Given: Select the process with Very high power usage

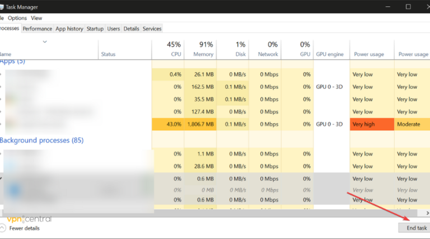Looking at the screenshot, I should click(x=215, y=124).
